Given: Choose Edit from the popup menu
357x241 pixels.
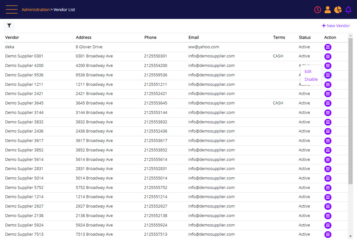Looking at the screenshot, I should (x=308, y=71).
